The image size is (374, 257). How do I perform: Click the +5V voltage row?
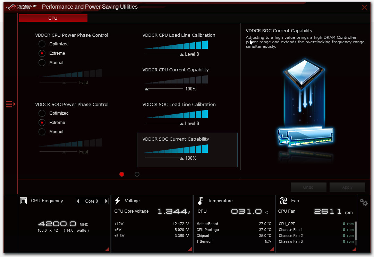pyautogui.click(x=152, y=230)
